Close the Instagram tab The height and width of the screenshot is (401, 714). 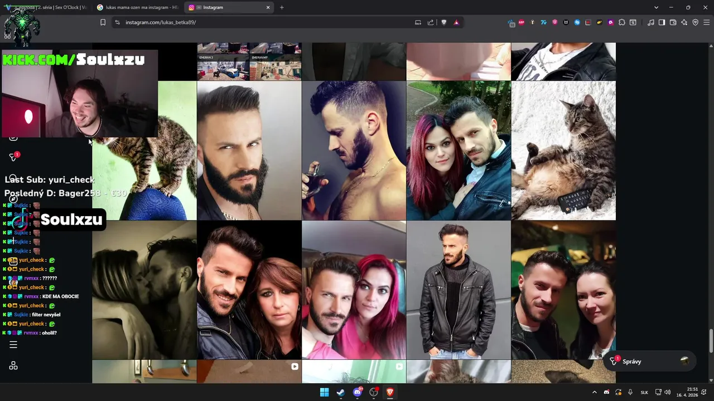pos(268,7)
